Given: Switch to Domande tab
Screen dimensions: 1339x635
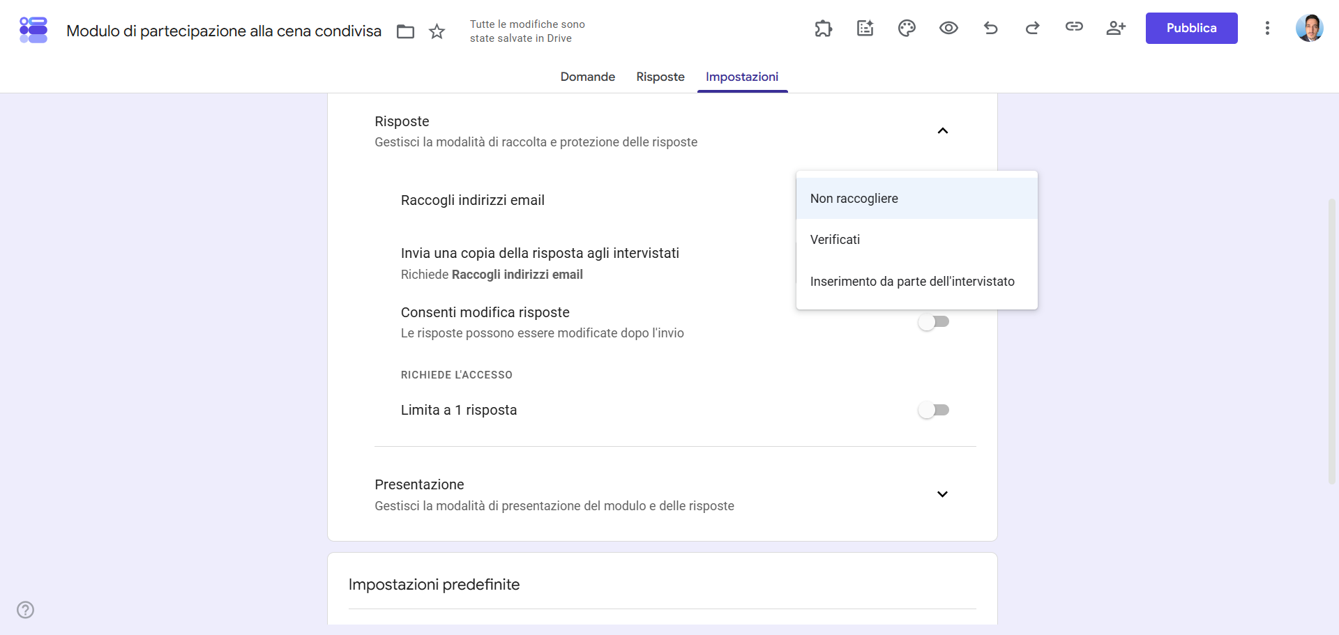Looking at the screenshot, I should (x=587, y=77).
